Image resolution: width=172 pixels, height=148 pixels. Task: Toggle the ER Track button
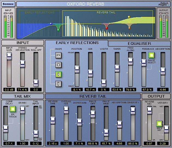point(12,109)
